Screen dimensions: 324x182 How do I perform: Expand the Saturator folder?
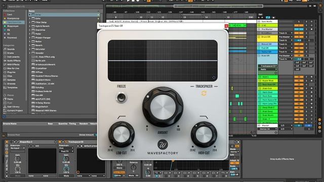pyautogui.click(x=29, y=49)
